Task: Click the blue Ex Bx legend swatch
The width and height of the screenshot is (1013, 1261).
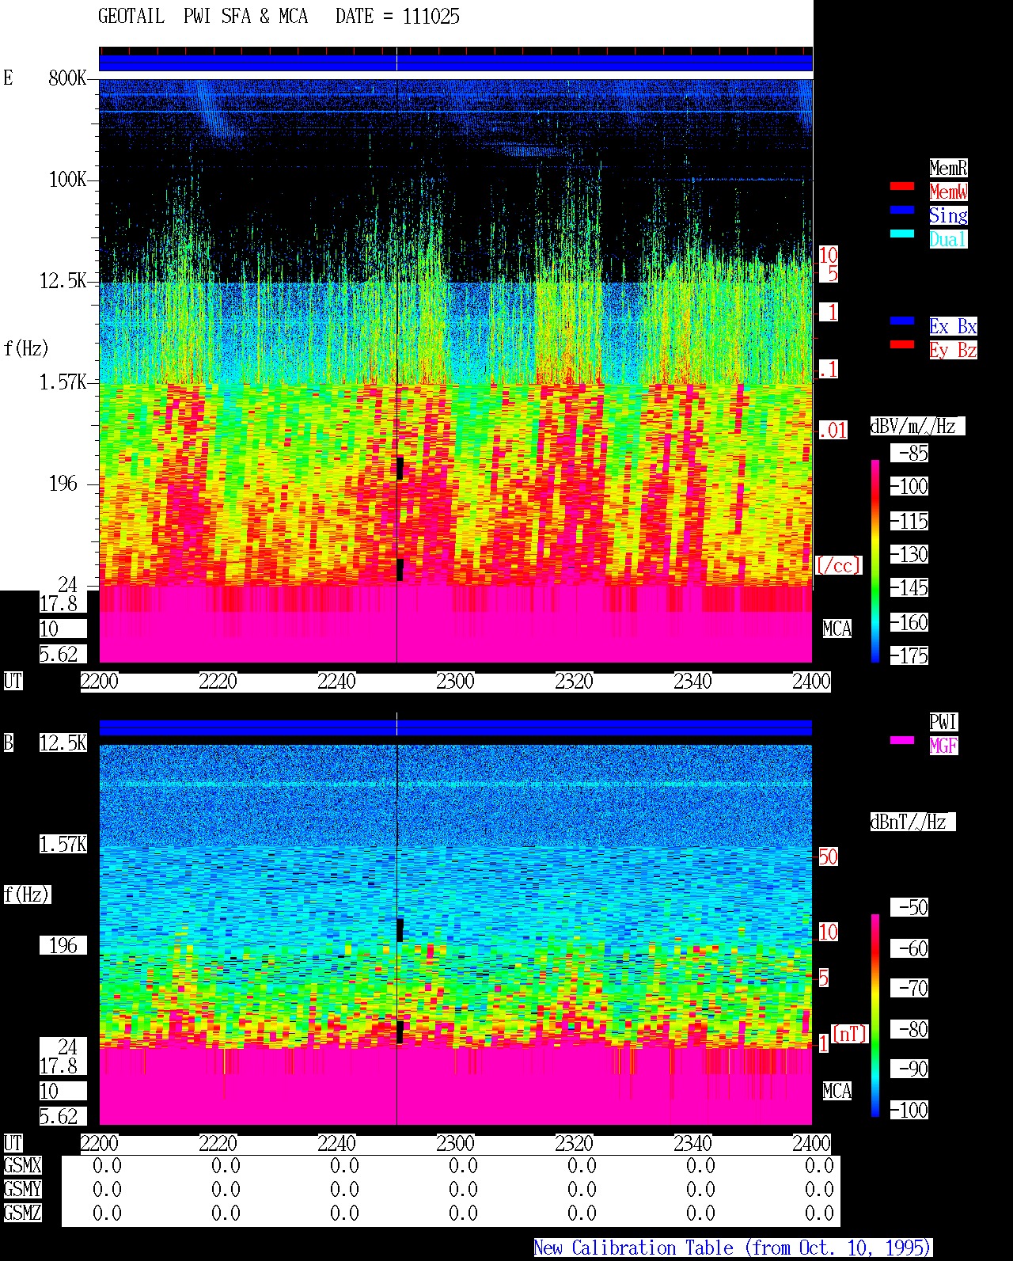Action: tap(902, 321)
